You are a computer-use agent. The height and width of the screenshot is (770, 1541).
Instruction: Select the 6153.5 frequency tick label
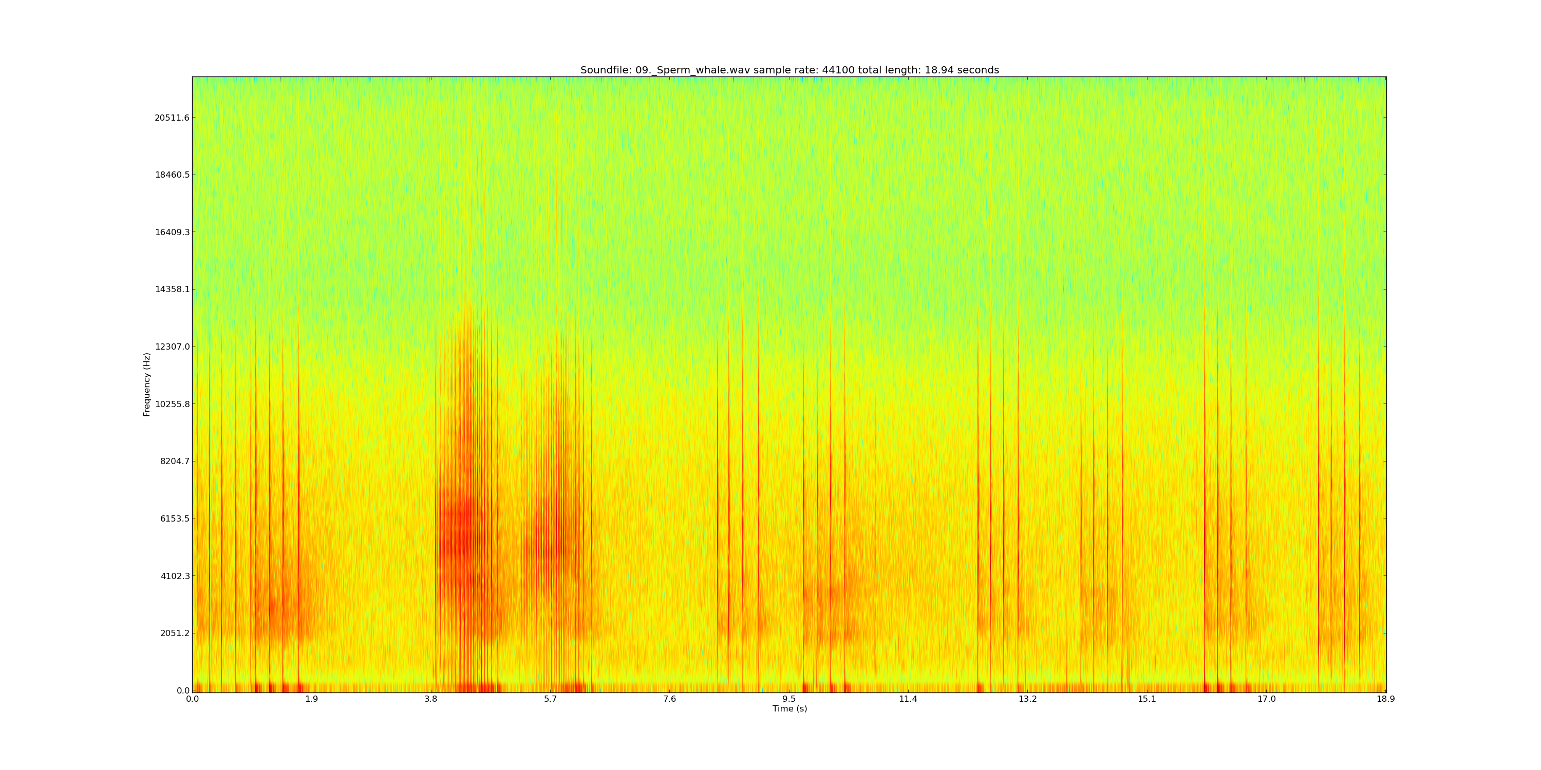pyautogui.click(x=174, y=518)
